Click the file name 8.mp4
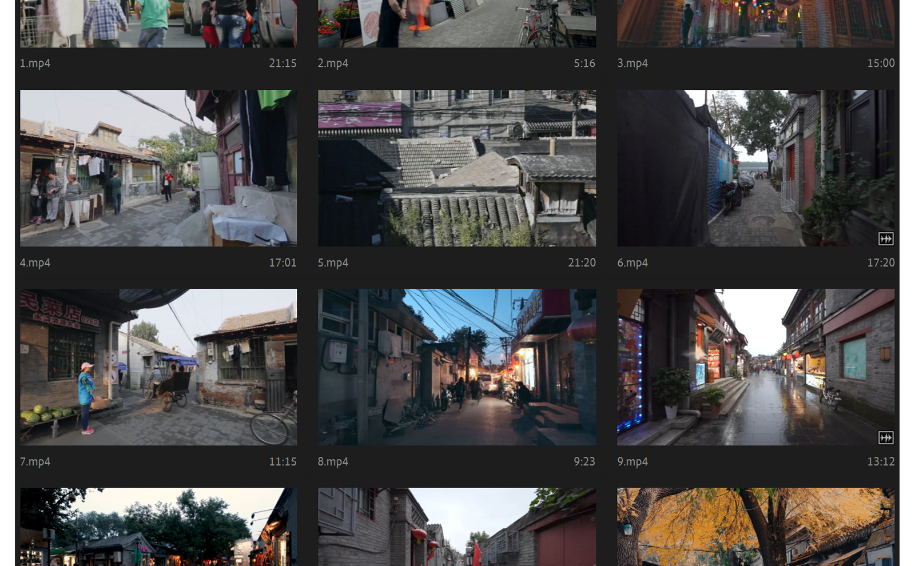915x566 pixels. tap(333, 462)
